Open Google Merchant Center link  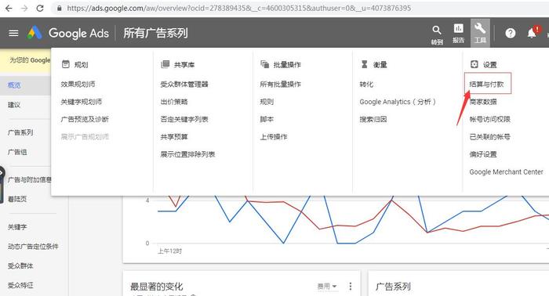(x=507, y=172)
